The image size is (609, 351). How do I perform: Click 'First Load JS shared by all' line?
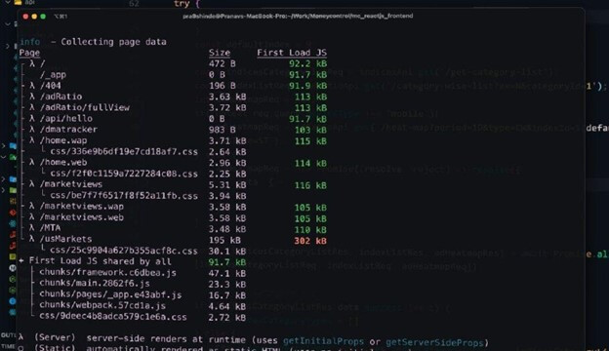[x=101, y=261]
